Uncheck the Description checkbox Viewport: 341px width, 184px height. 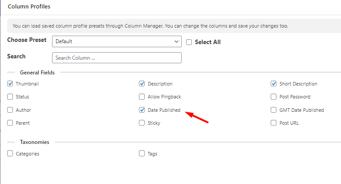tap(142, 84)
